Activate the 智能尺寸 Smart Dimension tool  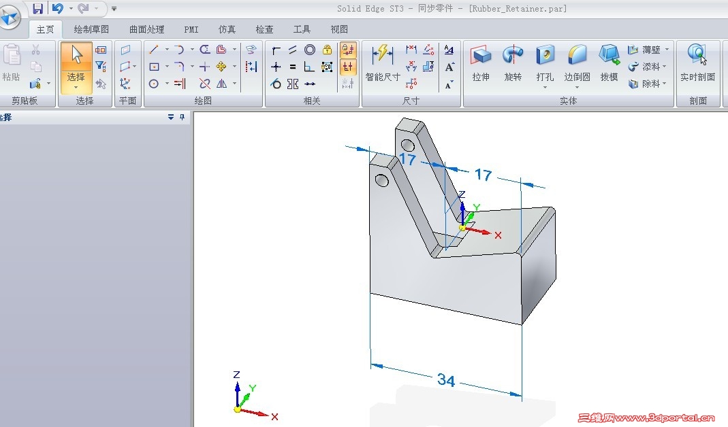pyautogui.click(x=383, y=63)
